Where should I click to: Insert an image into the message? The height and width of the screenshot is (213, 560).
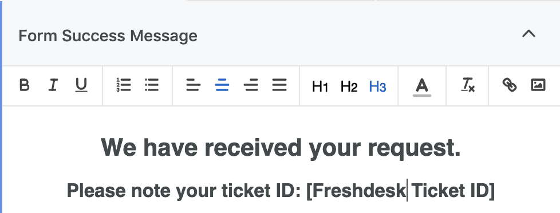click(x=538, y=85)
